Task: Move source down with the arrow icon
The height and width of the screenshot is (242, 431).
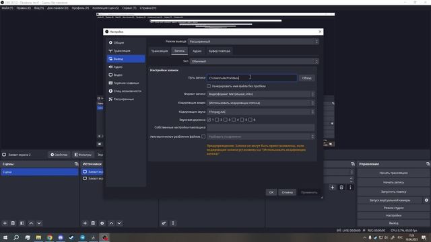Action: 119,223
